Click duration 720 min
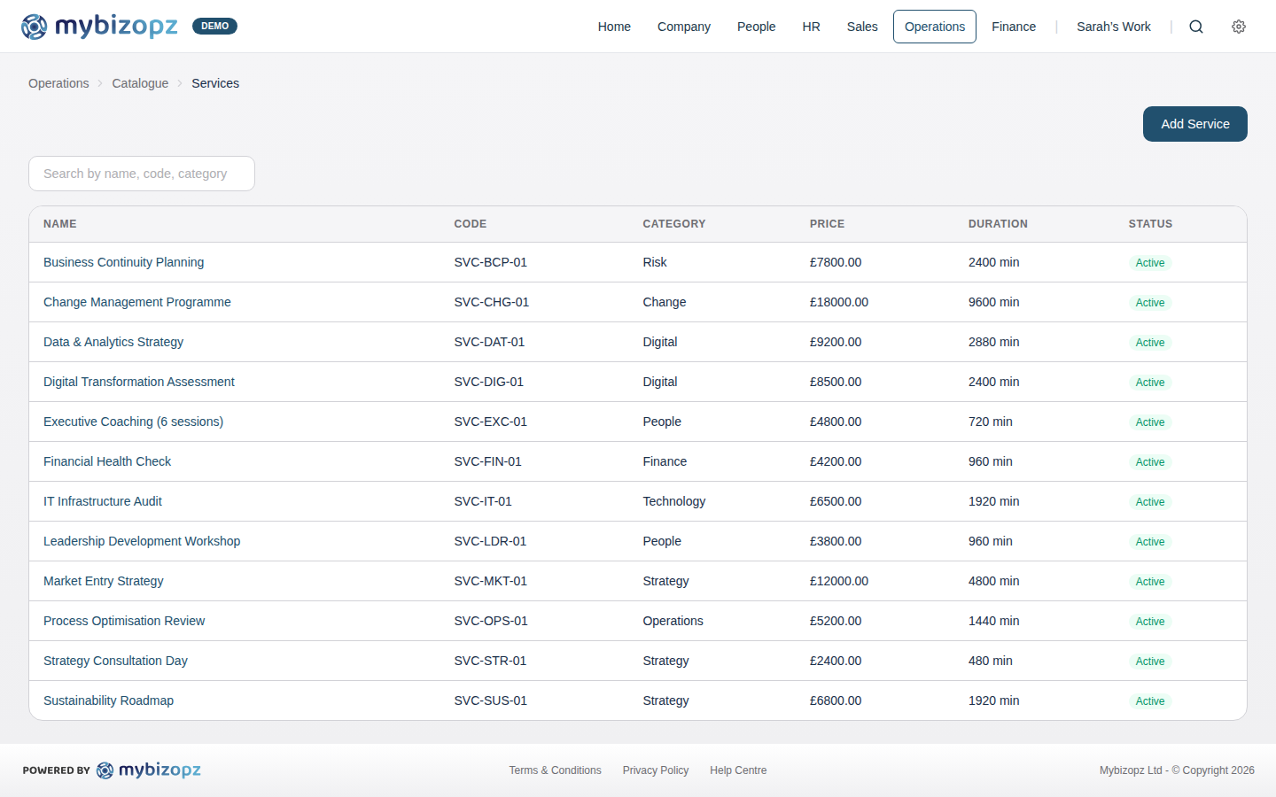This screenshot has width=1276, height=797. (991, 422)
